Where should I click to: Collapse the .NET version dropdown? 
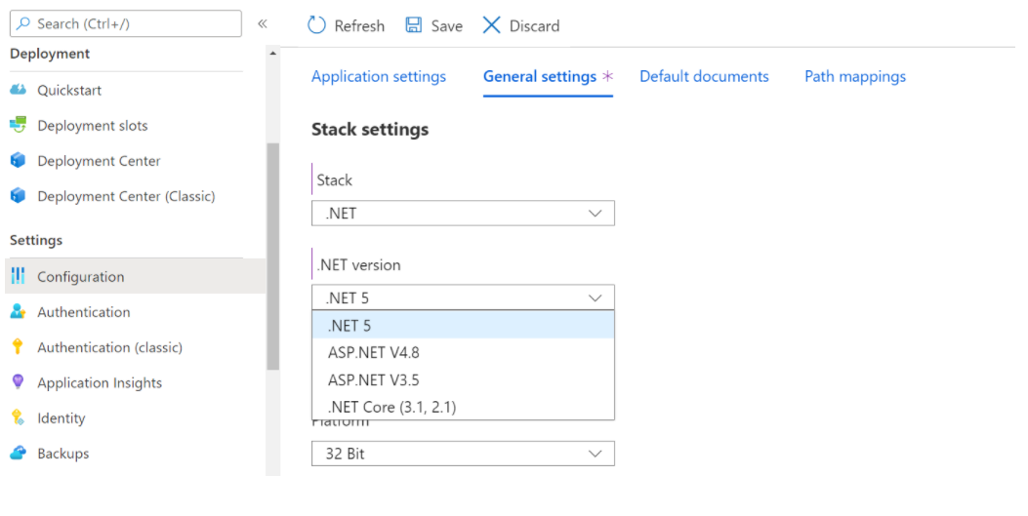[463, 298]
